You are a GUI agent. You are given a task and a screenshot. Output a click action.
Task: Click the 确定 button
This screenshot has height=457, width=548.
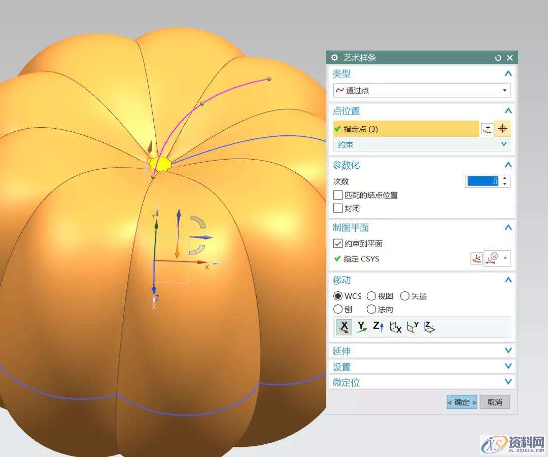[461, 402]
